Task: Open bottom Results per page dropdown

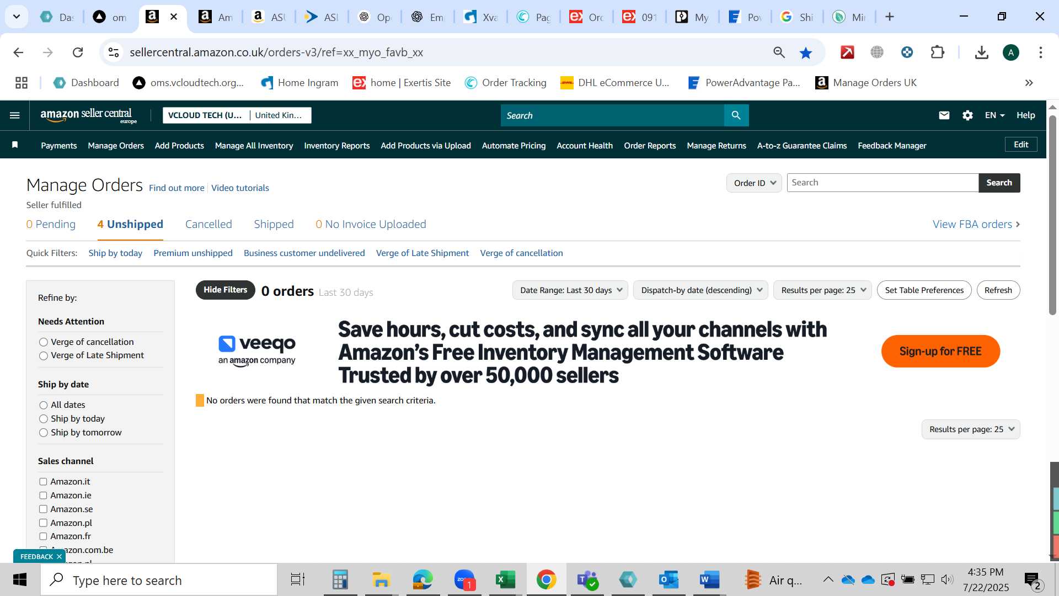Action: click(971, 429)
